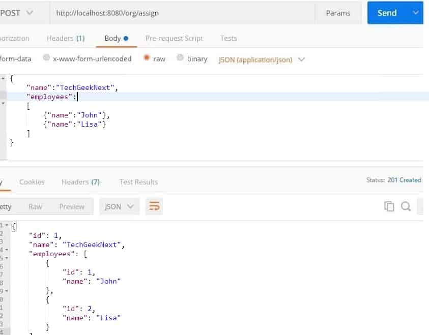Select the raw body radio button
This screenshot has width=429, height=335.
147,57
